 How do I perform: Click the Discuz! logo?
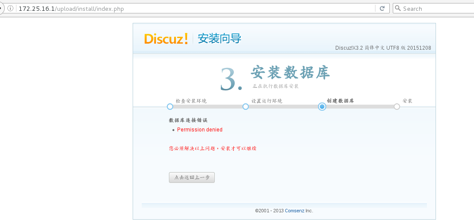tap(166, 39)
